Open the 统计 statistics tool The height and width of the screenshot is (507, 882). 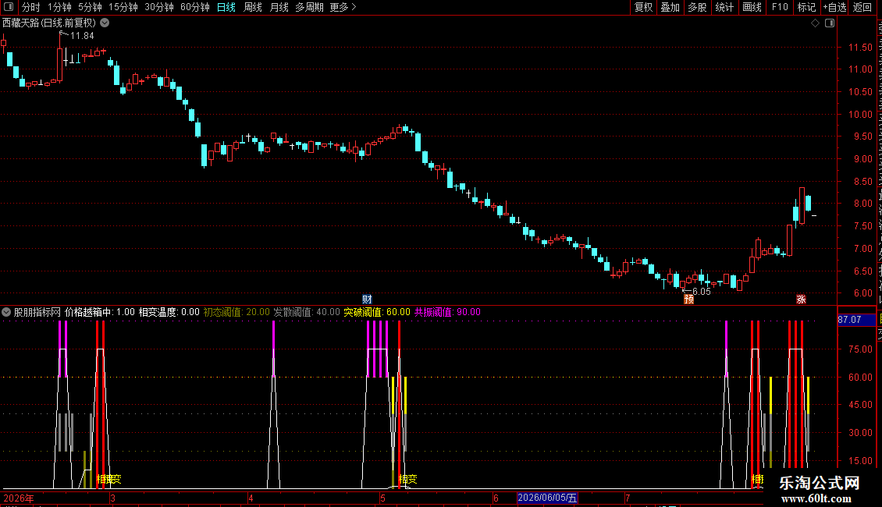724,7
